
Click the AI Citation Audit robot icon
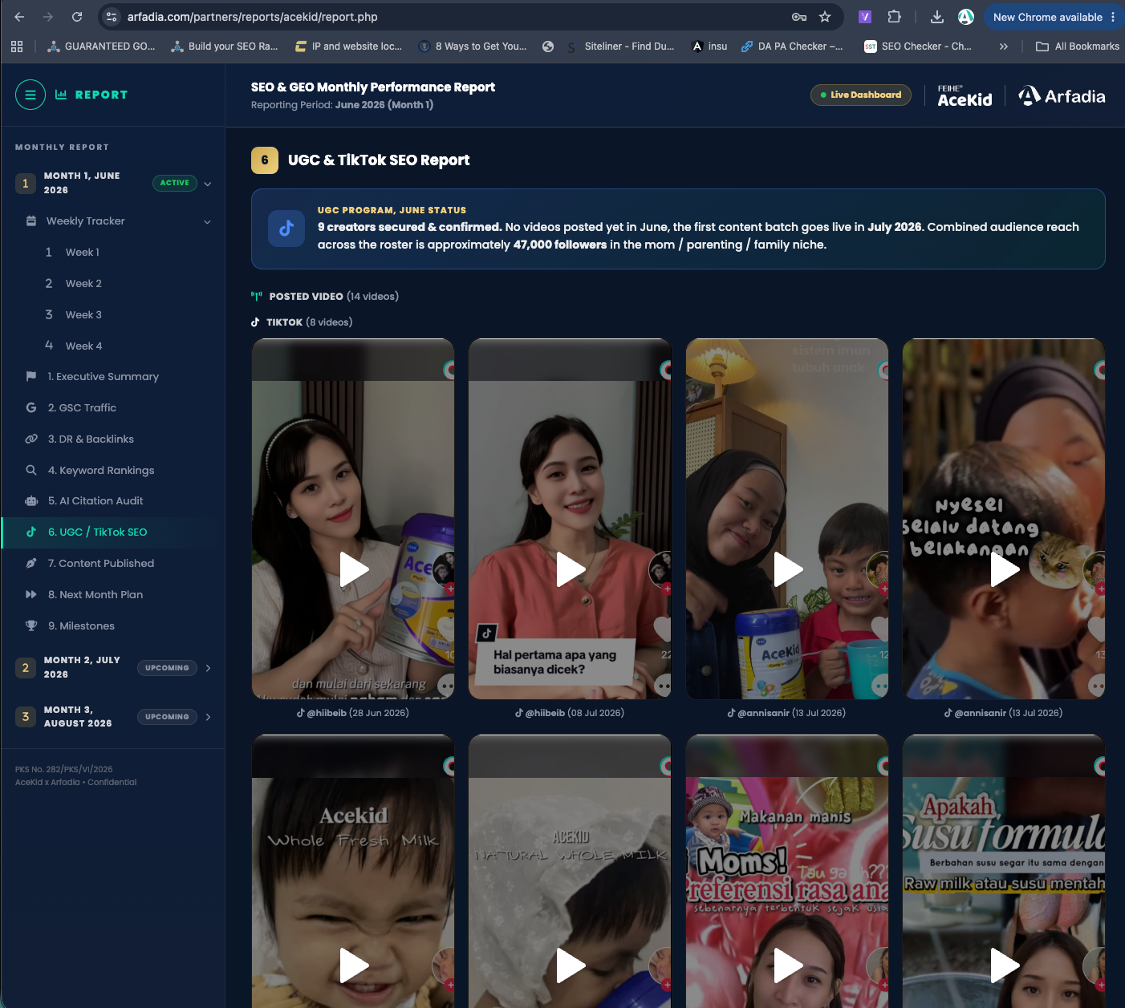pyautogui.click(x=31, y=501)
